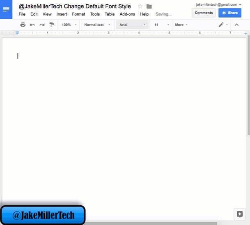Move document to folder icon
The height and width of the screenshot is (225, 250).
pyautogui.click(x=149, y=7)
